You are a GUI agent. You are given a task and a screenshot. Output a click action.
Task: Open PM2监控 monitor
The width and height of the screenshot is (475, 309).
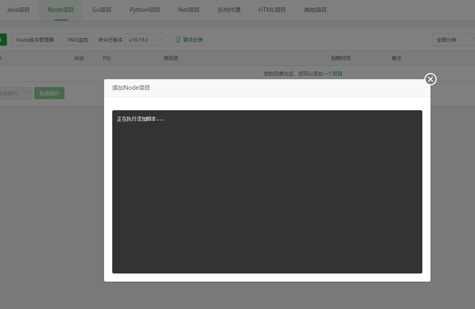[x=78, y=40]
